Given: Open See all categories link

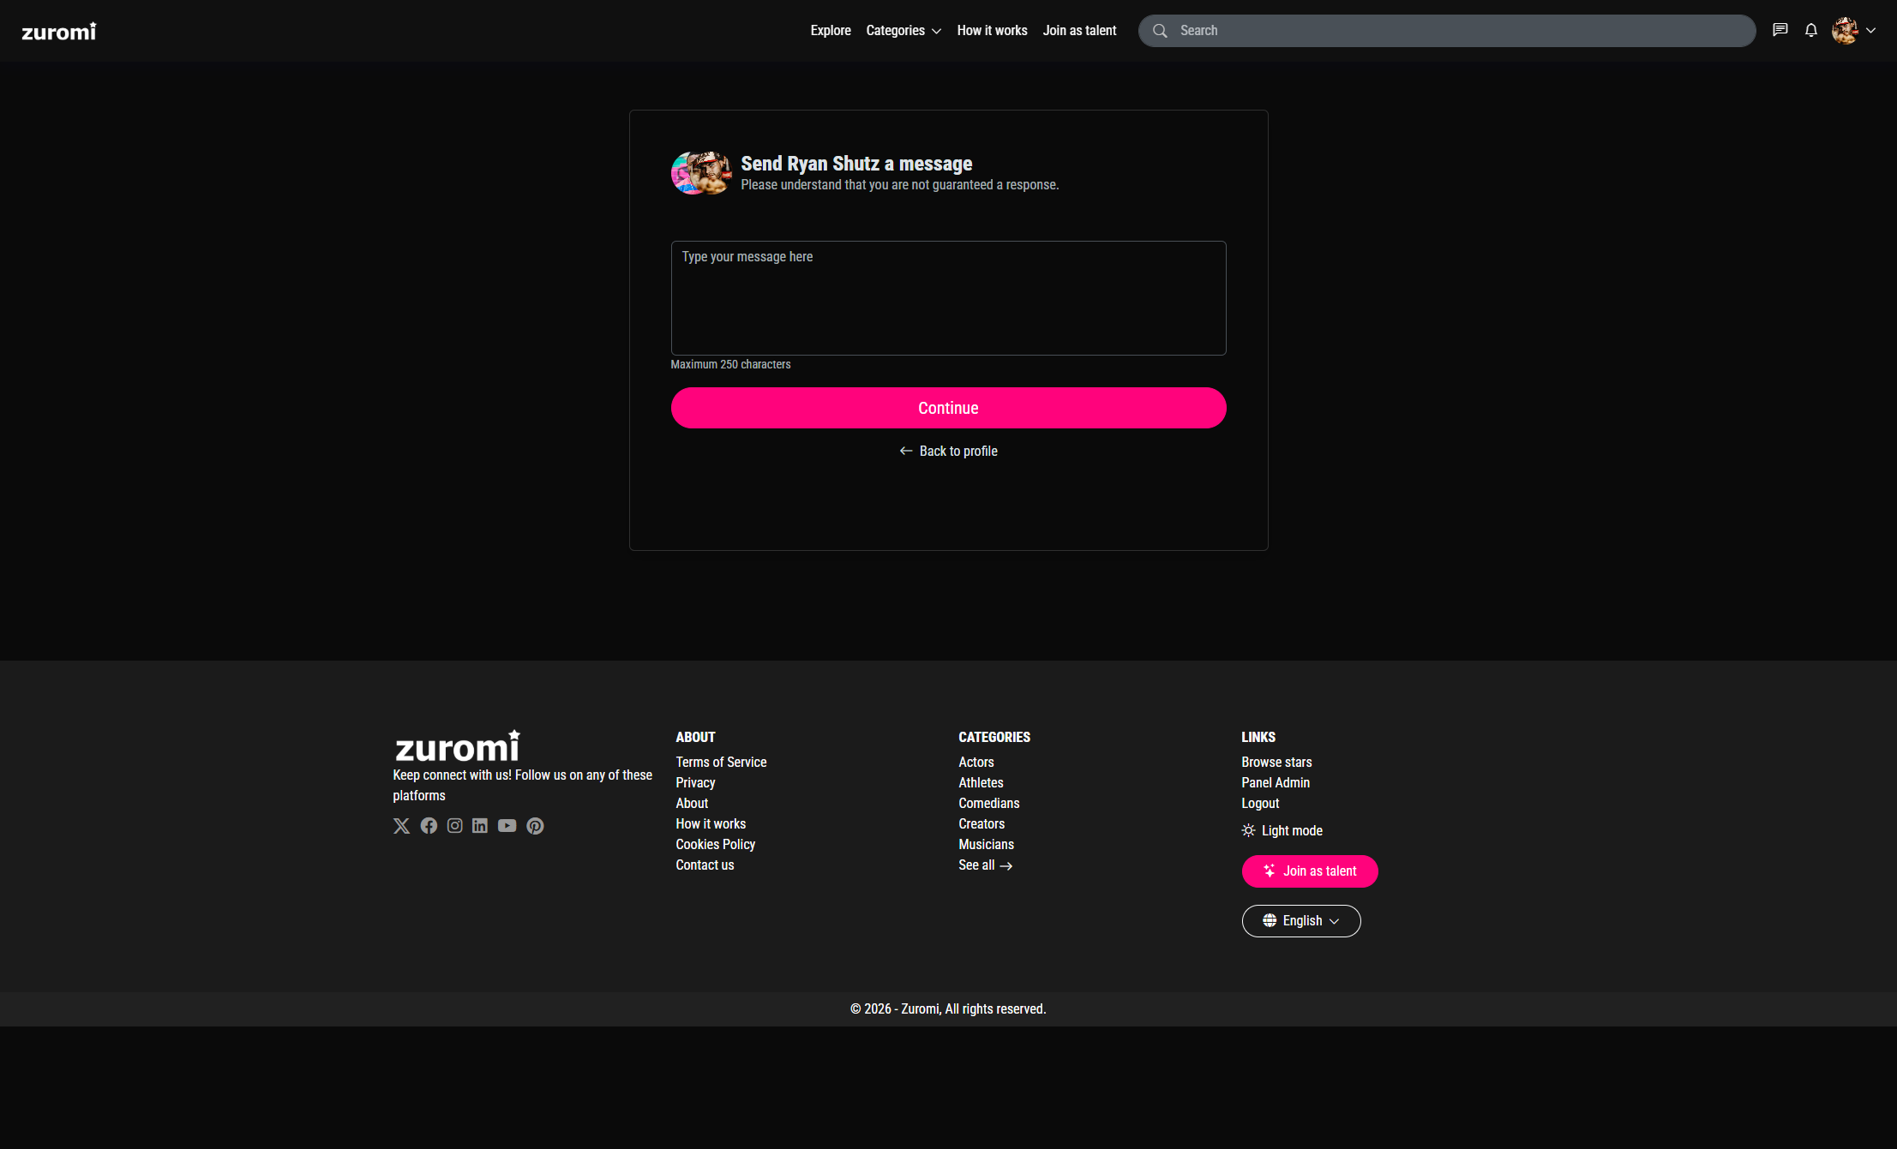Looking at the screenshot, I should pos(985,865).
